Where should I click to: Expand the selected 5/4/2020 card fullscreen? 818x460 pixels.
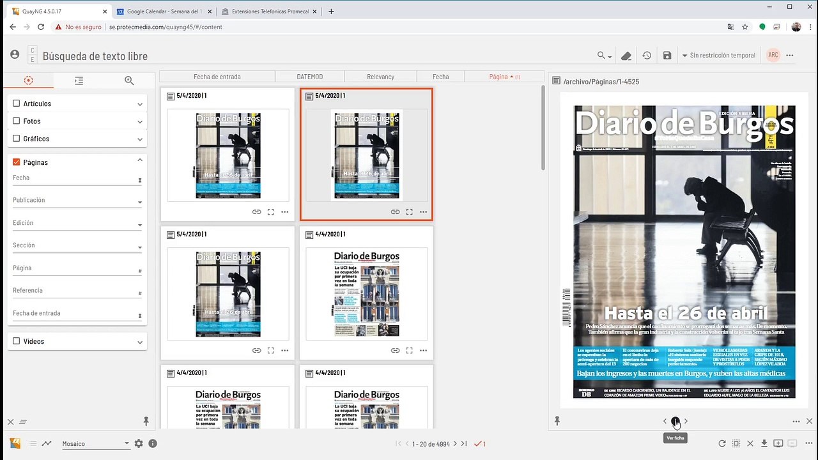pyautogui.click(x=409, y=212)
